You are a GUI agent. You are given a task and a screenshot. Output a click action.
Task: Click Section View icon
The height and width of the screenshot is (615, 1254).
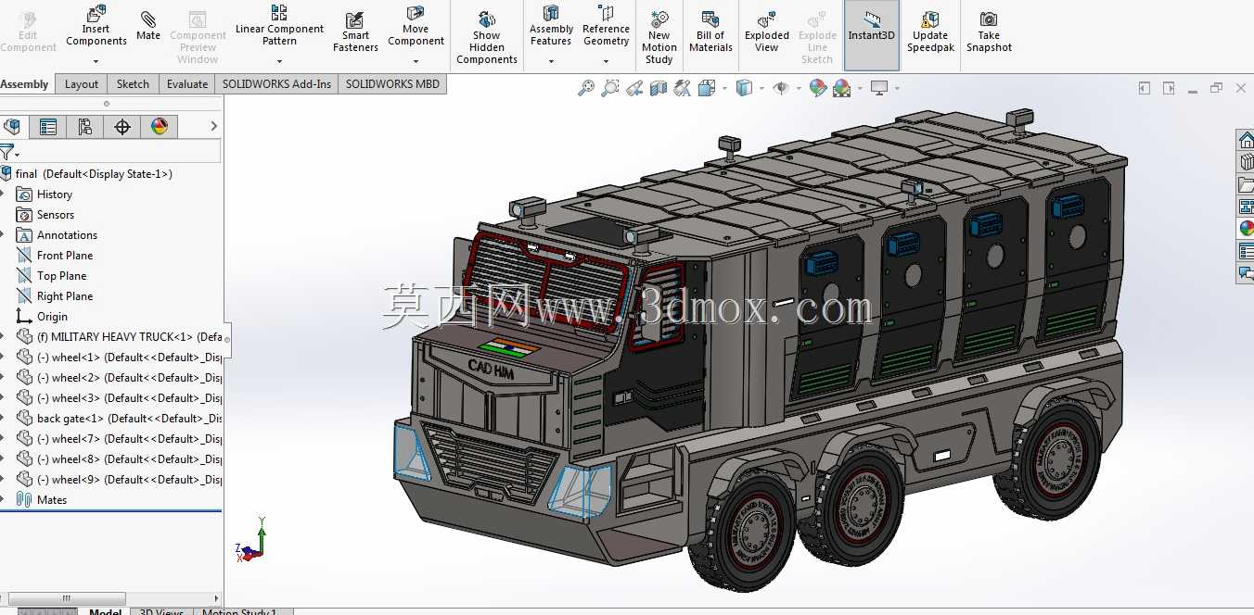click(x=659, y=88)
